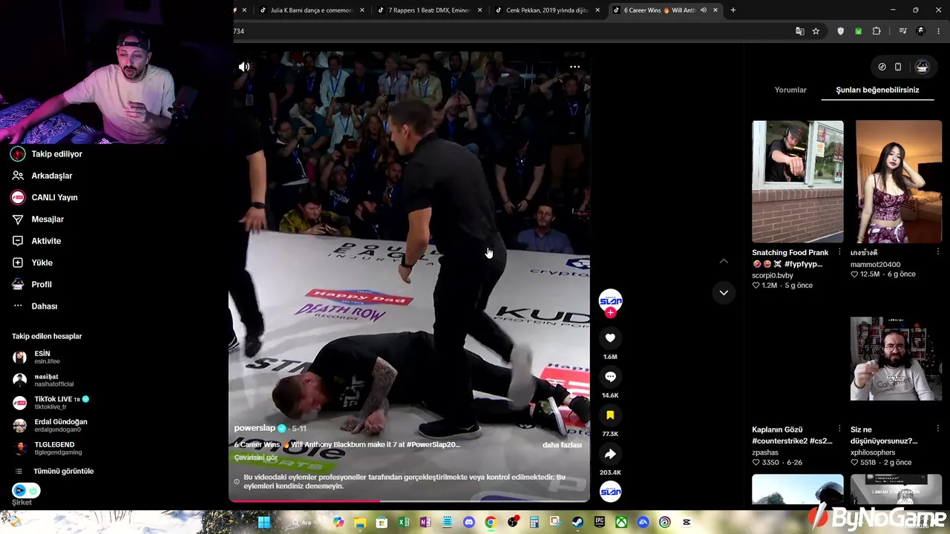Open CANLI Yayın in the sidebar
Screen dimensions: 950x534
(x=45, y=197)
